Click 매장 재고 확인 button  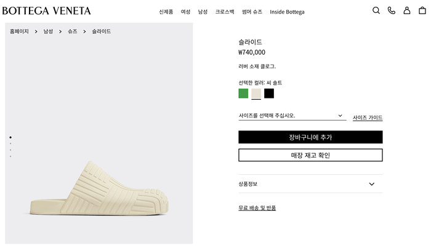(310, 155)
